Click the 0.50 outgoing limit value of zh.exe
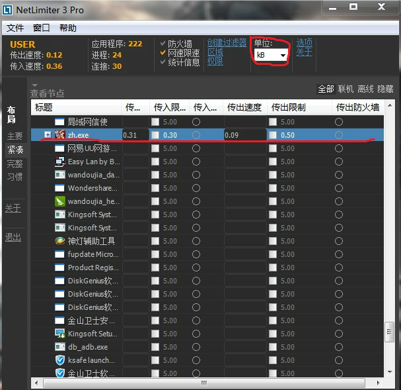 (x=288, y=135)
